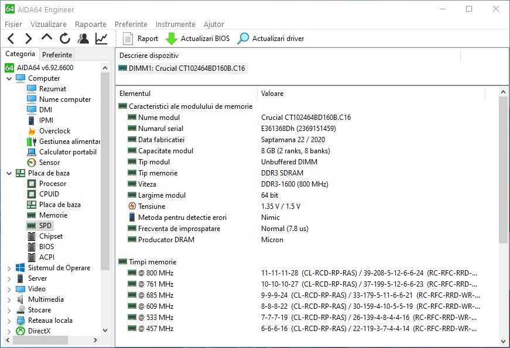The height and width of the screenshot is (348, 510).
Task: Go back with the left arrow icon
Action: pos(11,39)
